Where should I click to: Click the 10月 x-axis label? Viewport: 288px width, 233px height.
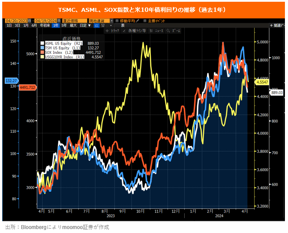point(141,212)
